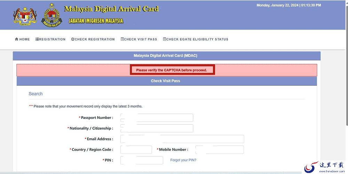Click the Country / Region Code label

click(x=92, y=149)
